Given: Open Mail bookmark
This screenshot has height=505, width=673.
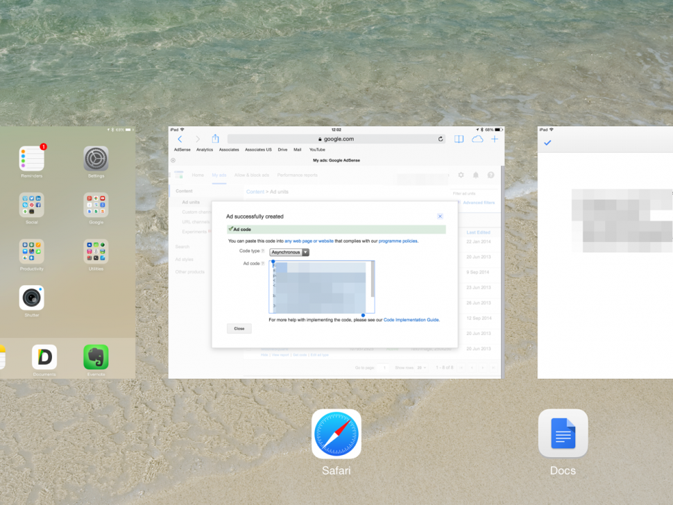Looking at the screenshot, I should point(297,150).
